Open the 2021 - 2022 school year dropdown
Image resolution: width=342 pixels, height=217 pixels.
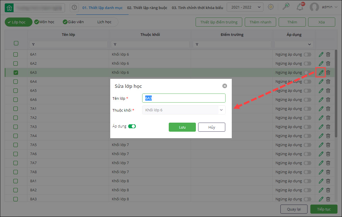click(245, 7)
